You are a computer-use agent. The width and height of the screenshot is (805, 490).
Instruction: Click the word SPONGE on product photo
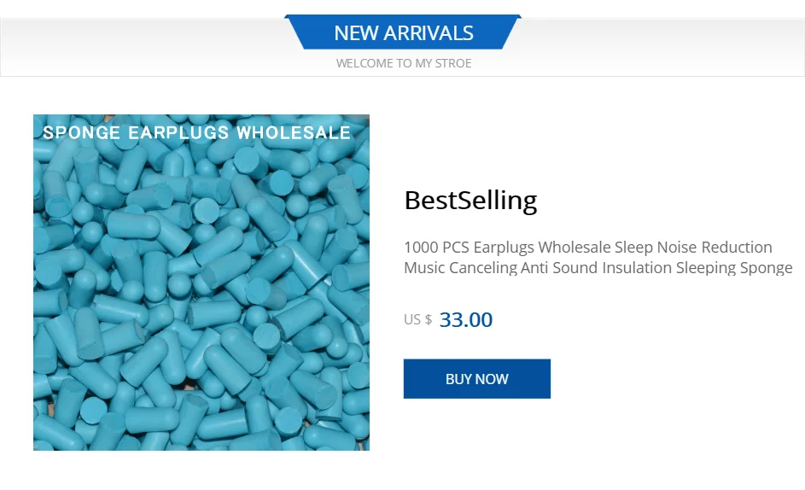coord(82,132)
